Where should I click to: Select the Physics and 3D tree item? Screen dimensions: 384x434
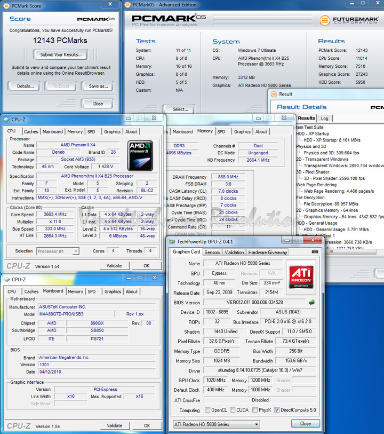(311, 146)
